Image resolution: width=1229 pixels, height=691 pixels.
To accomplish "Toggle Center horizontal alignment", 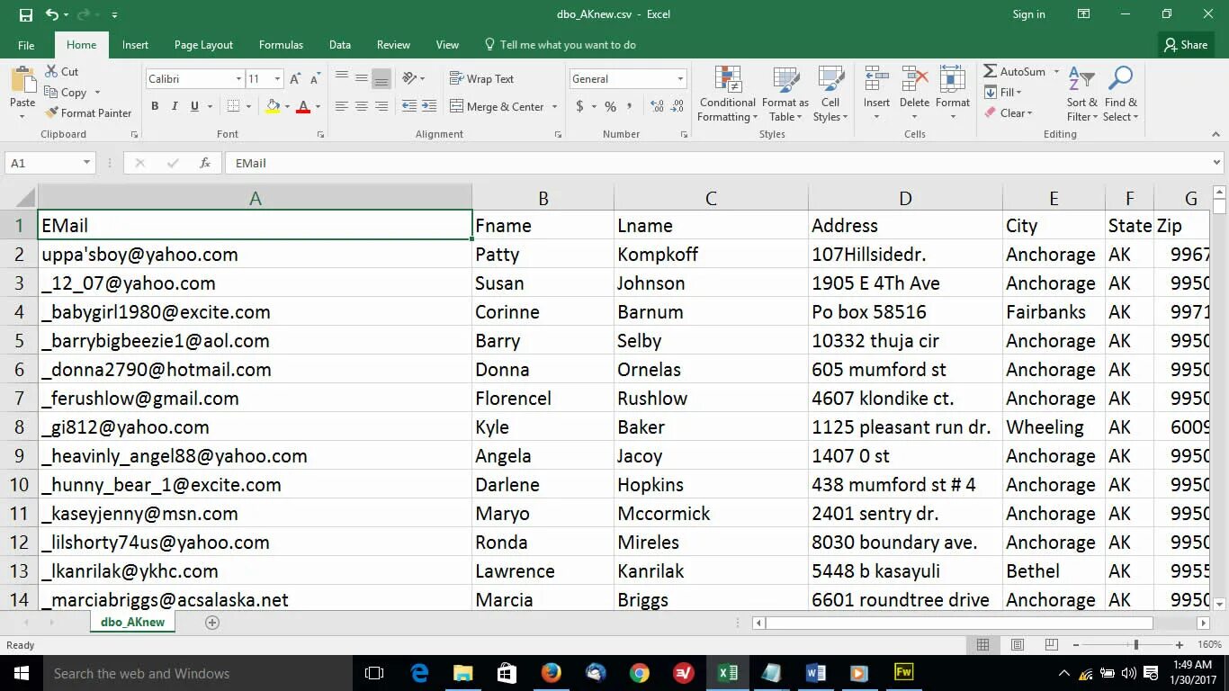I will click(362, 106).
